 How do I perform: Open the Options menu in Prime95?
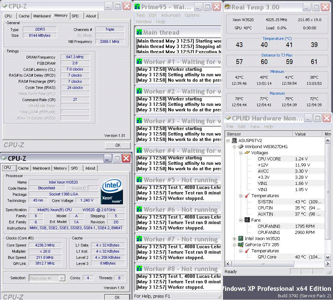pos(192,15)
